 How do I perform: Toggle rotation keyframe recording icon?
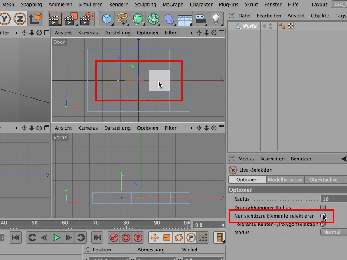pyautogui.click(x=179, y=238)
